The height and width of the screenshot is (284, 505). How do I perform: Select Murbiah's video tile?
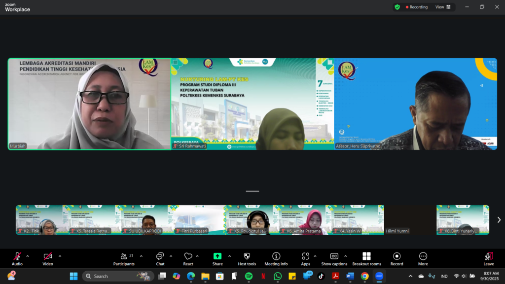click(x=90, y=104)
